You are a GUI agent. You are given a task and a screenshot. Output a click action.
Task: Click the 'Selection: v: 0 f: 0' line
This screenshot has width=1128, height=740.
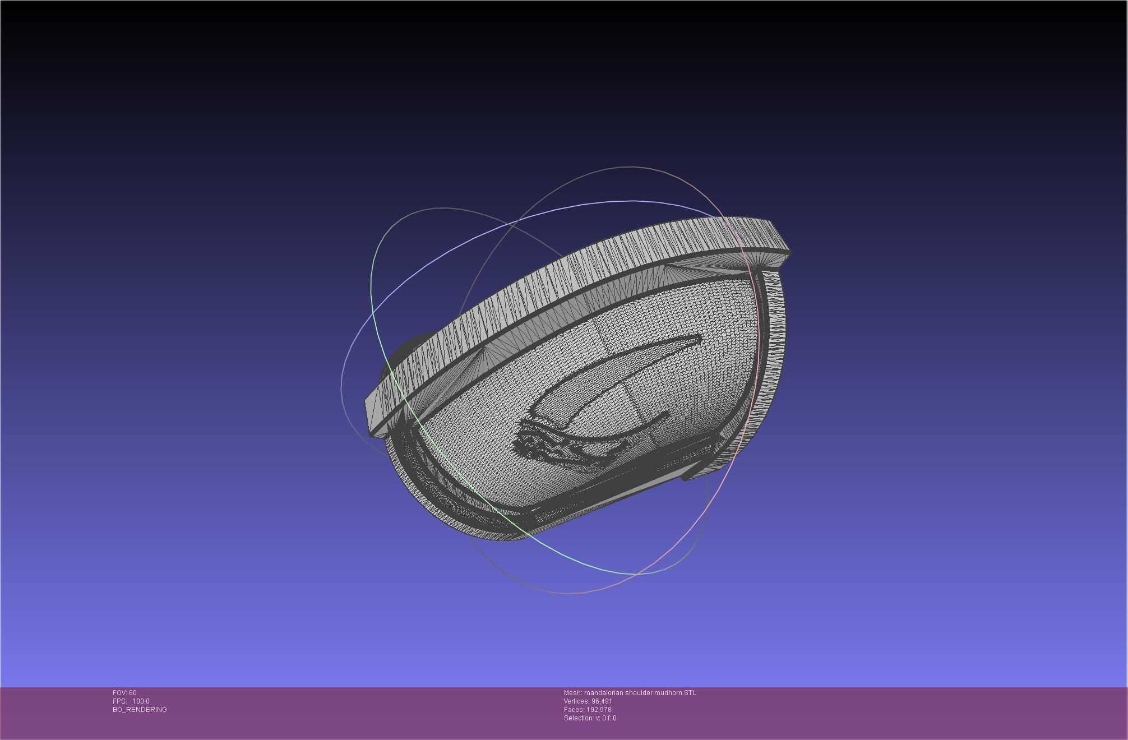tap(590, 718)
